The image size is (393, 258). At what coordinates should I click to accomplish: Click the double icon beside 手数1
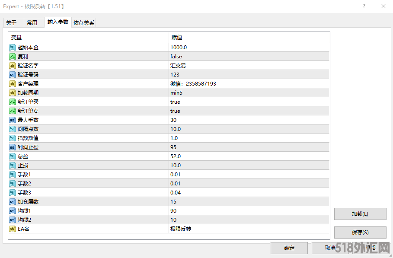[13, 174]
